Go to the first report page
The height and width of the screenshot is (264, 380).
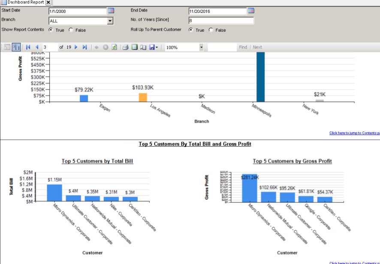(x=28, y=47)
